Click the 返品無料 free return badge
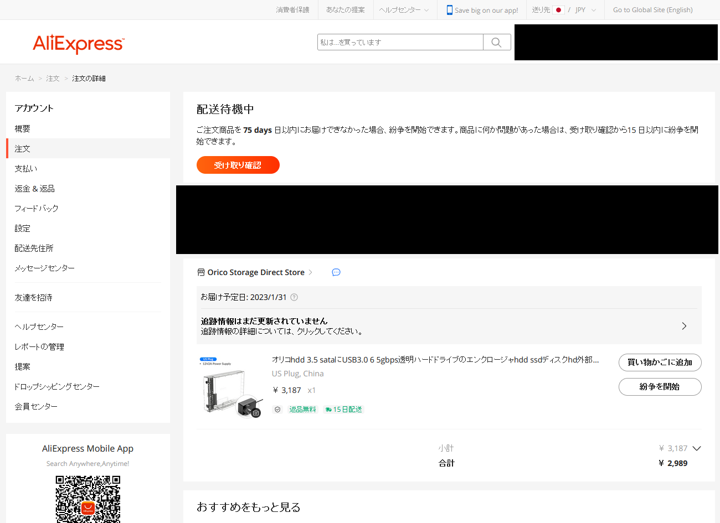 [x=302, y=410]
